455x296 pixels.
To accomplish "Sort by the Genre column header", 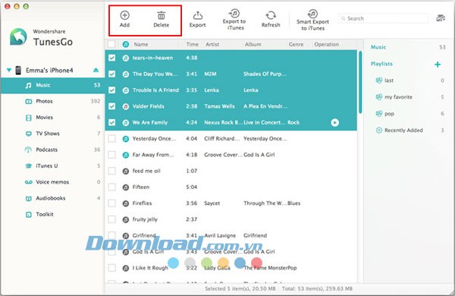I will point(296,45).
